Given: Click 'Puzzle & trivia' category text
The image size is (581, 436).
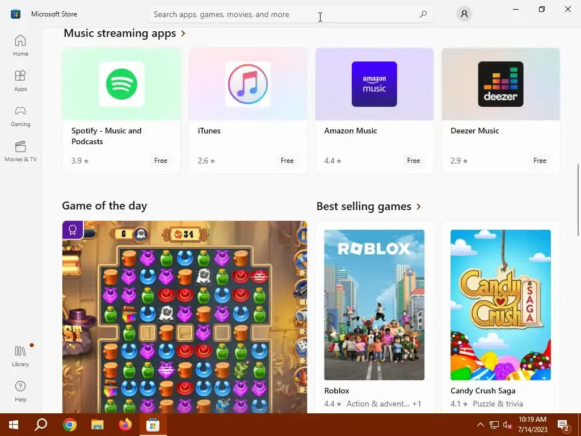Looking at the screenshot, I should pyautogui.click(x=498, y=404).
